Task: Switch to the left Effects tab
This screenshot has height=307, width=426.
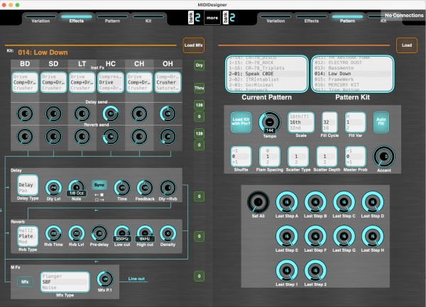Action: (x=77, y=19)
